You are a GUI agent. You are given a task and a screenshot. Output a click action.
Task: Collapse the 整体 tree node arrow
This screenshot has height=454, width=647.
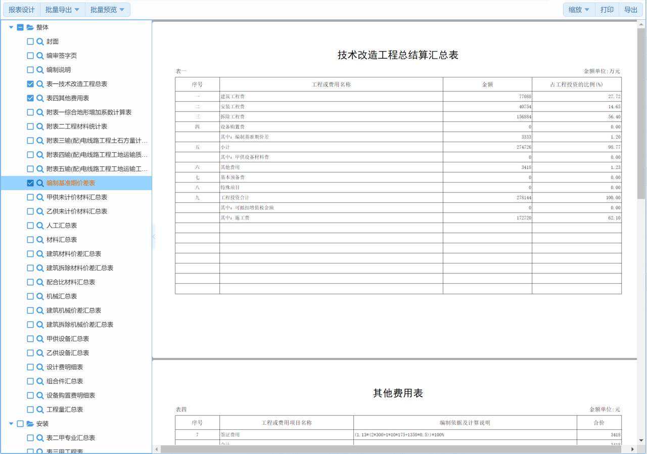click(x=11, y=27)
